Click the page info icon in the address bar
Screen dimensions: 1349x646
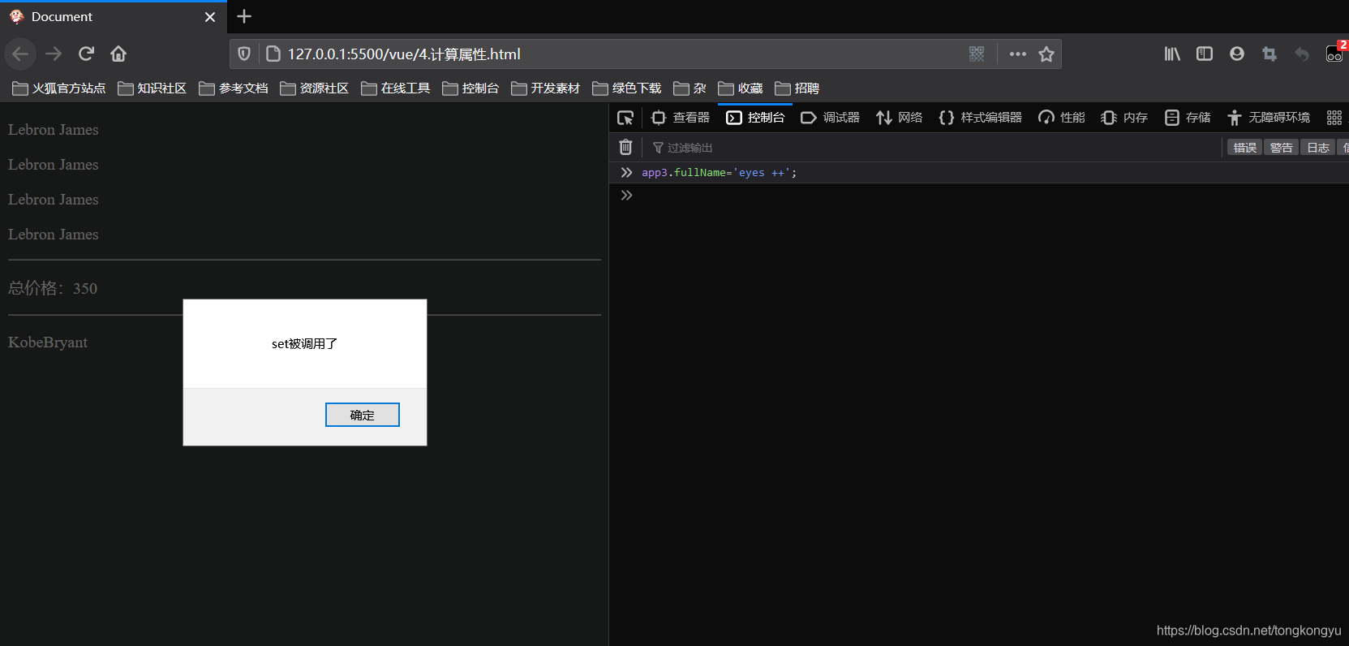273,54
